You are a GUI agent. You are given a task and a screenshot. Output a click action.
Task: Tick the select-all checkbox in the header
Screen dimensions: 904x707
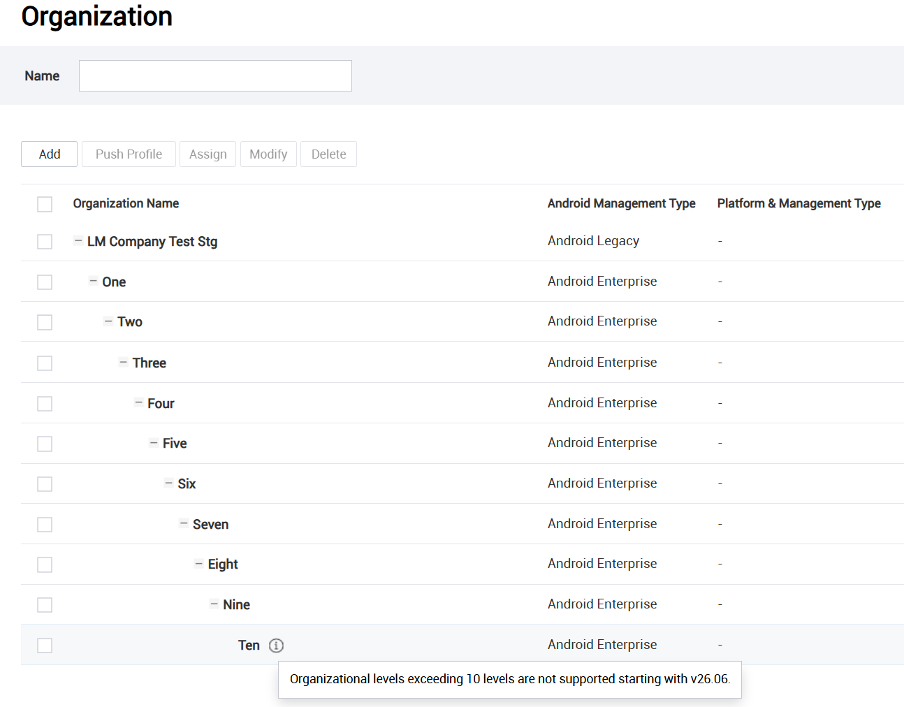pos(45,204)
